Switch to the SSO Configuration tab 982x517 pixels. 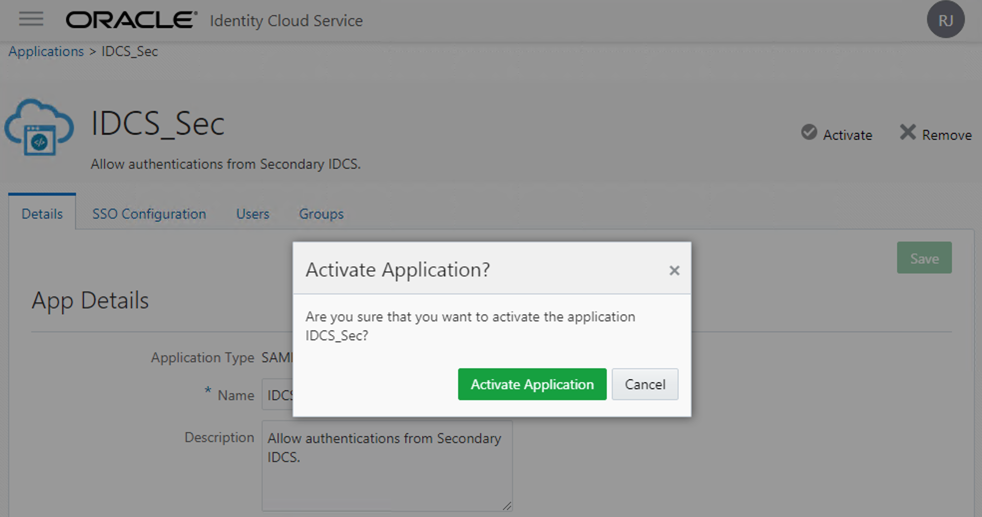pos(149,214)
